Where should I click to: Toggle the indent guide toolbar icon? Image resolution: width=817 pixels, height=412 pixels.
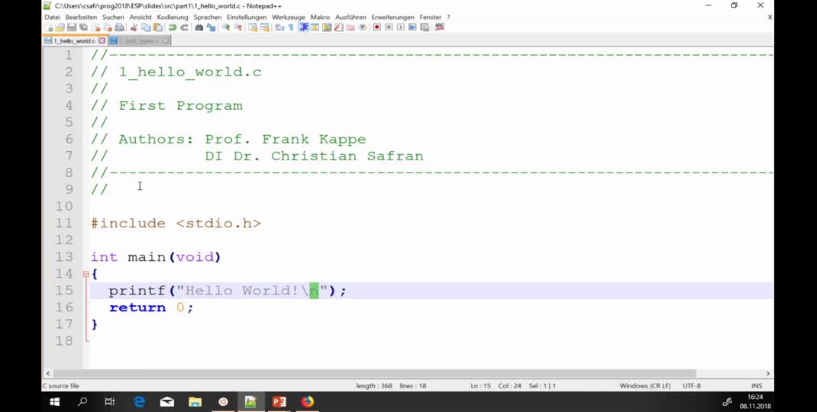tap(303, 27)
